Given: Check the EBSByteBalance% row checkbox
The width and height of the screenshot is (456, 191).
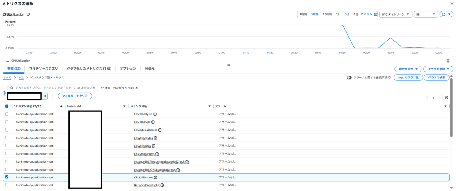Looking at the screenshot, I should [7, 130].
